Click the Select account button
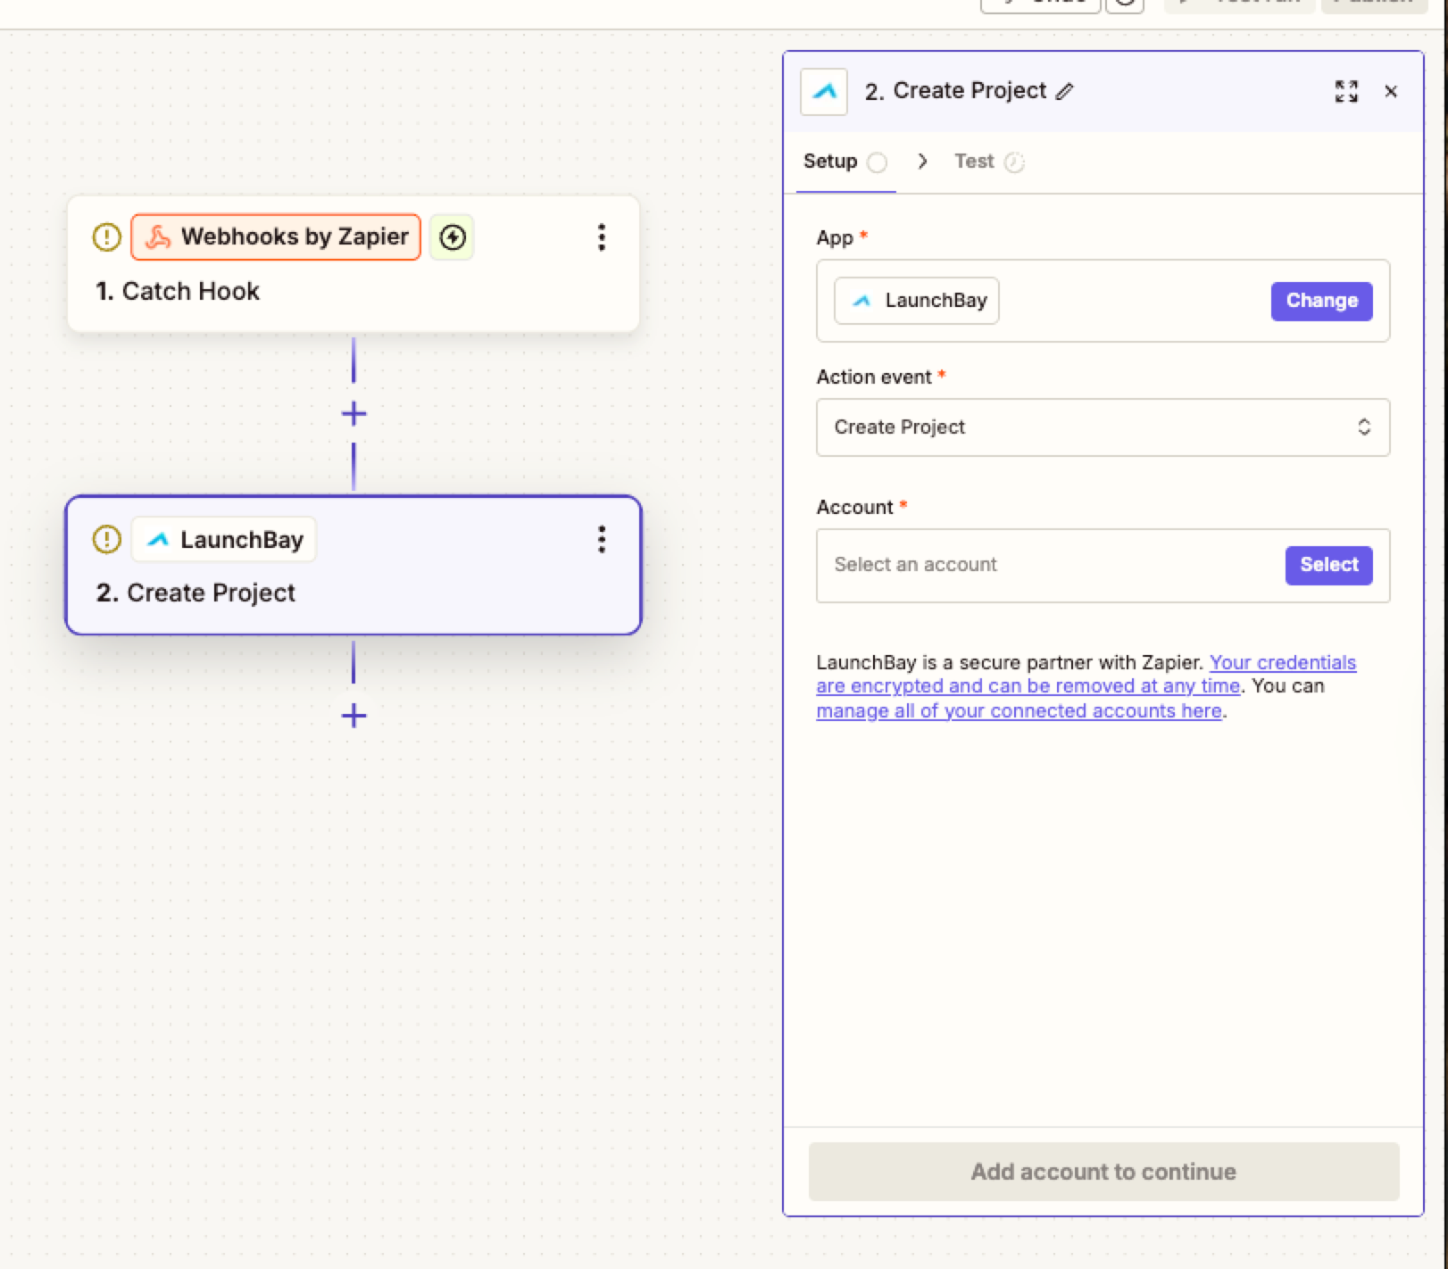Viewport: 1448px width, 1269px height. (1328, 565)
